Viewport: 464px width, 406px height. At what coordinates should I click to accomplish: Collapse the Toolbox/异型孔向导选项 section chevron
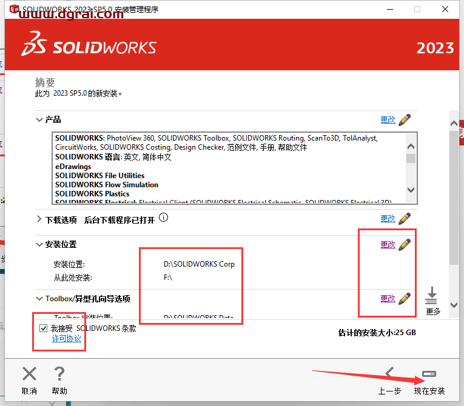pyautogui.click(x=39, y=299)
